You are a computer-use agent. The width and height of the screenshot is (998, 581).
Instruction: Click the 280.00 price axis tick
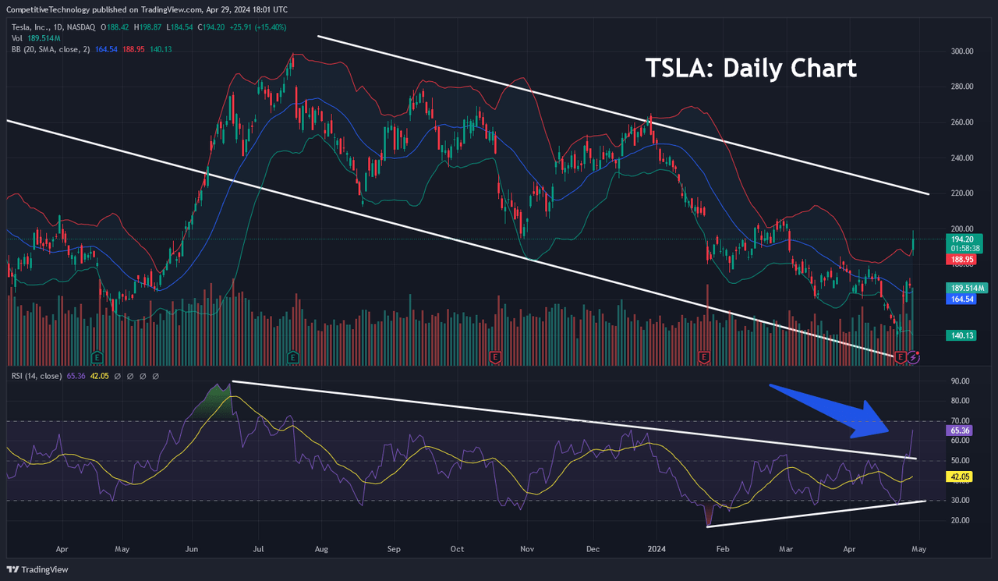click(962, 87)
